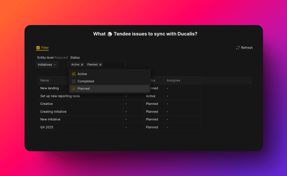Check the Completed status checkbox

coord(74,81)
